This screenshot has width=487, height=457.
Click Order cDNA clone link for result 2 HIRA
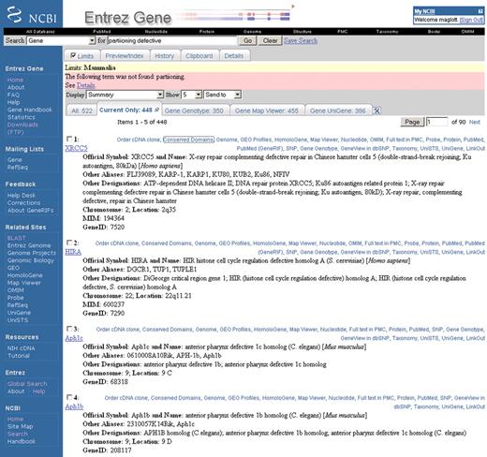(x=117, y=243)
